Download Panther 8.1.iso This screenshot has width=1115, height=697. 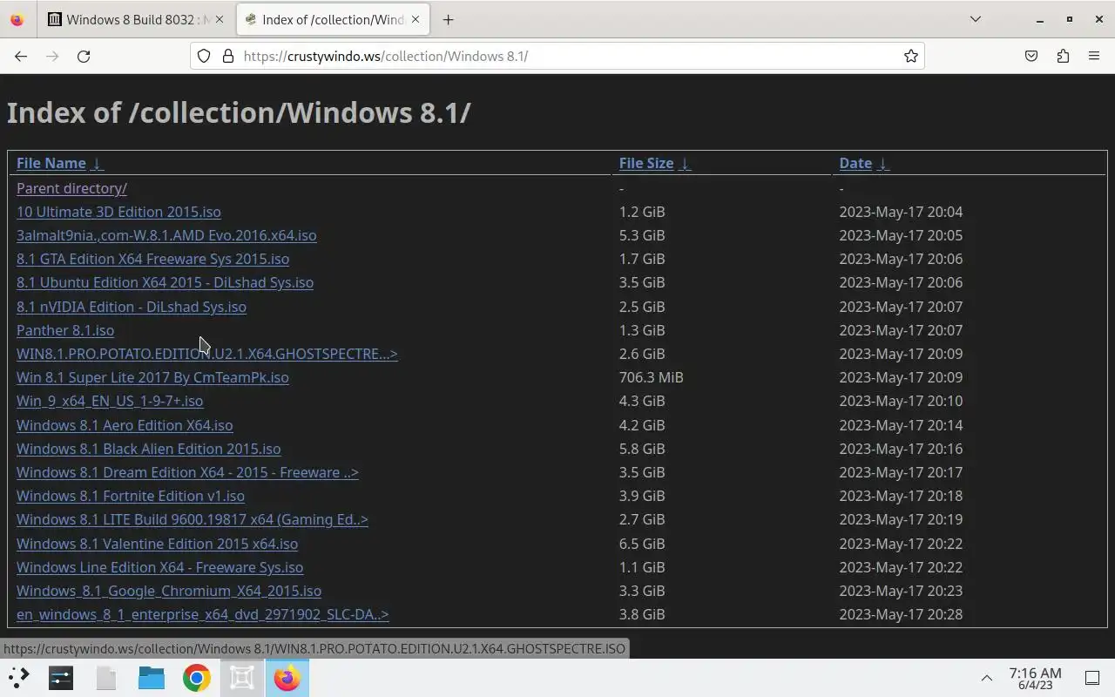click(x=65, y=330)
